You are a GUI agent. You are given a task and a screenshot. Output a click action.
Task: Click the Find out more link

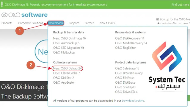click(180, 4)
